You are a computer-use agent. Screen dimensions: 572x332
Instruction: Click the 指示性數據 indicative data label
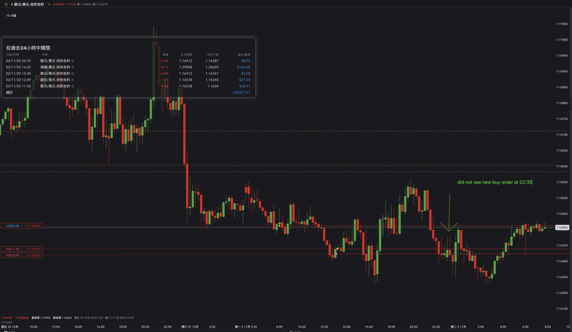click(x=7, y=322)
